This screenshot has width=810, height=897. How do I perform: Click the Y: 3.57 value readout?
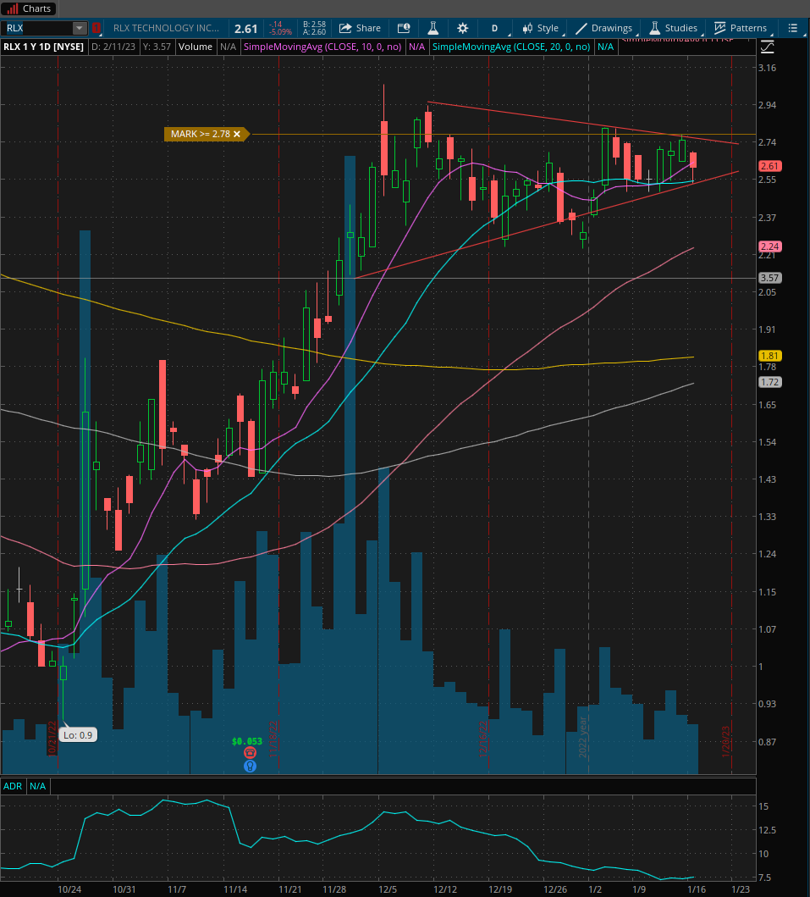pyautogui.click(x=157, y=47)
